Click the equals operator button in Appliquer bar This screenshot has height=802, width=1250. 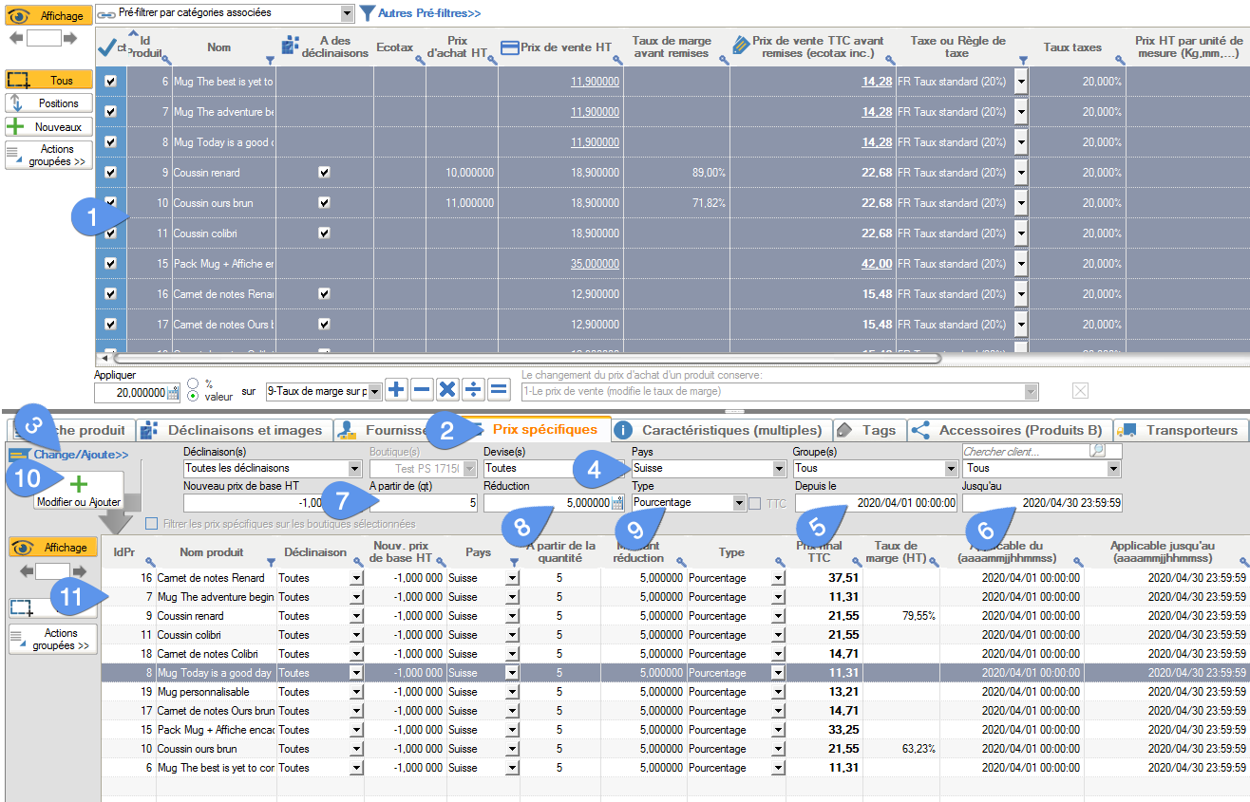tap(499, 390)
